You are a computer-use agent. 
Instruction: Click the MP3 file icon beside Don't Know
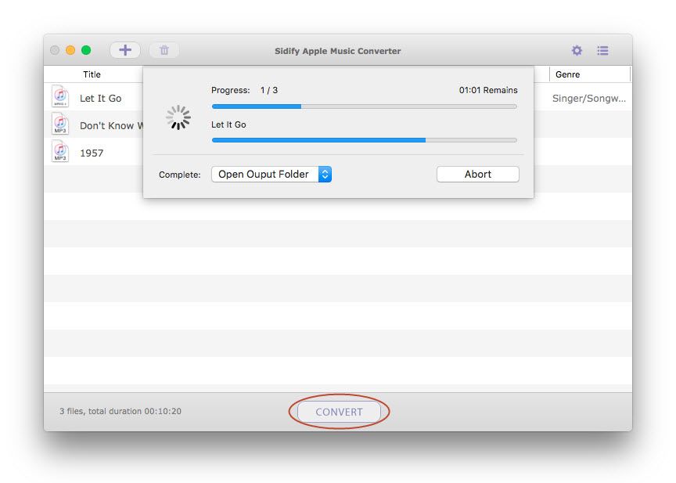[60, 124]
